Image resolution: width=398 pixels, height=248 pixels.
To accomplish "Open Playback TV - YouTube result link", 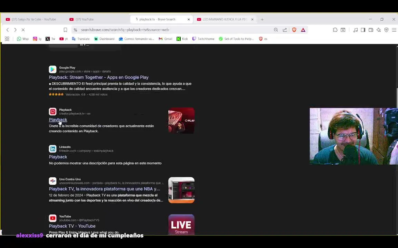I will [72, 226].
